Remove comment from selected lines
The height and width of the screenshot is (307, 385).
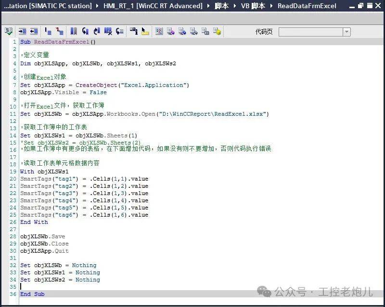60,31
